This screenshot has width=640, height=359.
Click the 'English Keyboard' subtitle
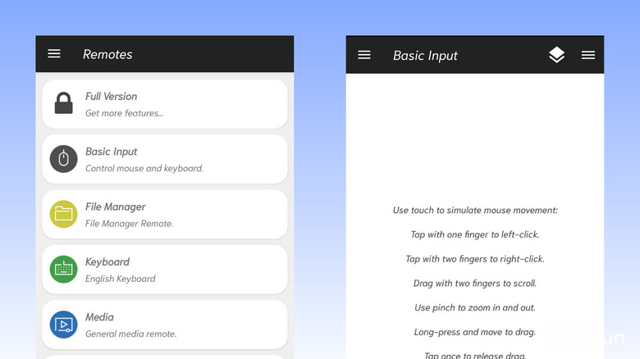[x=120, y=279]
